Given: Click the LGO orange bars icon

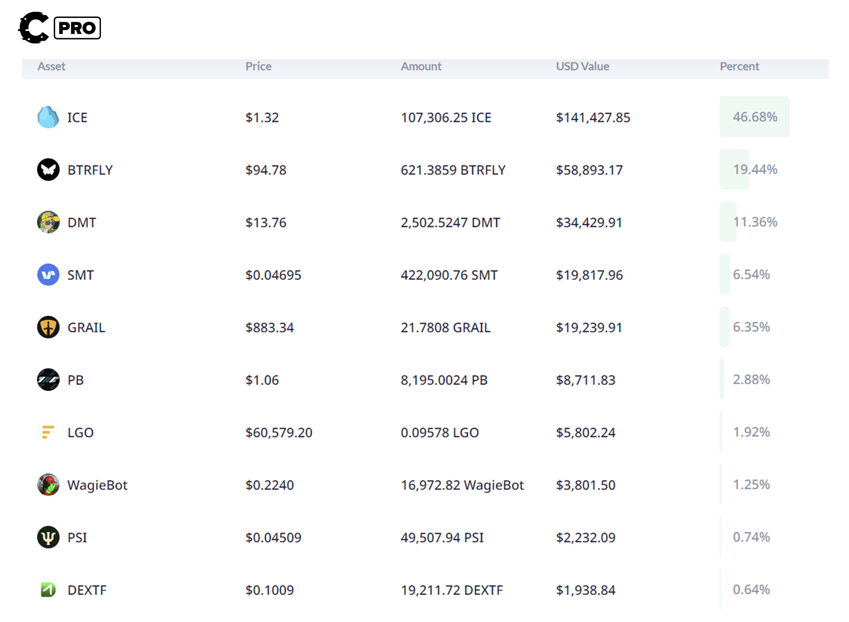Looking at the screenshot, I should [48, 432].
